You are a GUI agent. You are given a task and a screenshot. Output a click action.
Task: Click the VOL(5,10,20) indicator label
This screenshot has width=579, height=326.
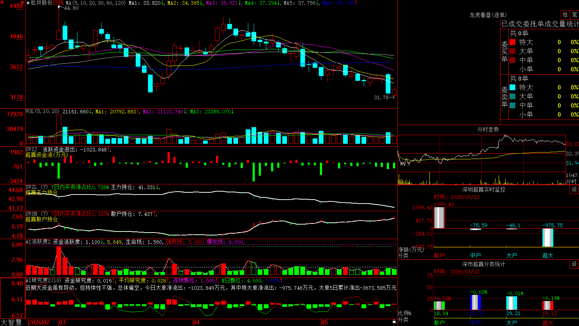(x=42, y=112)
